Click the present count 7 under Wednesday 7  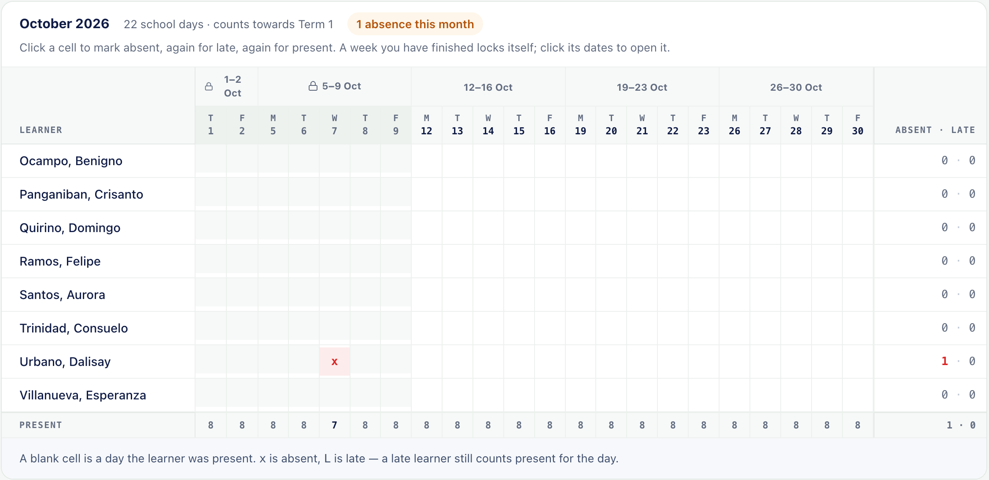[x=335, y=425]
